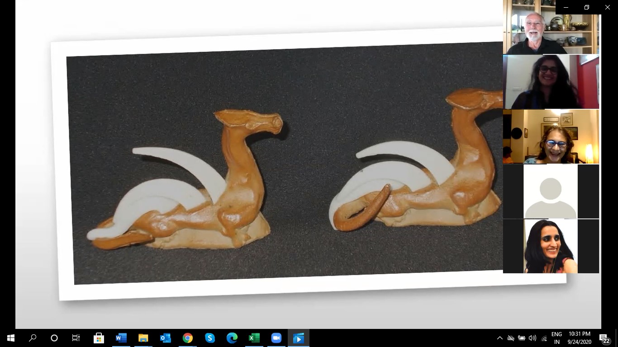This screenshot has height=347, width=618.
Task: Open the Movies & TV taskbar app
Action: (x=299, y=338)
